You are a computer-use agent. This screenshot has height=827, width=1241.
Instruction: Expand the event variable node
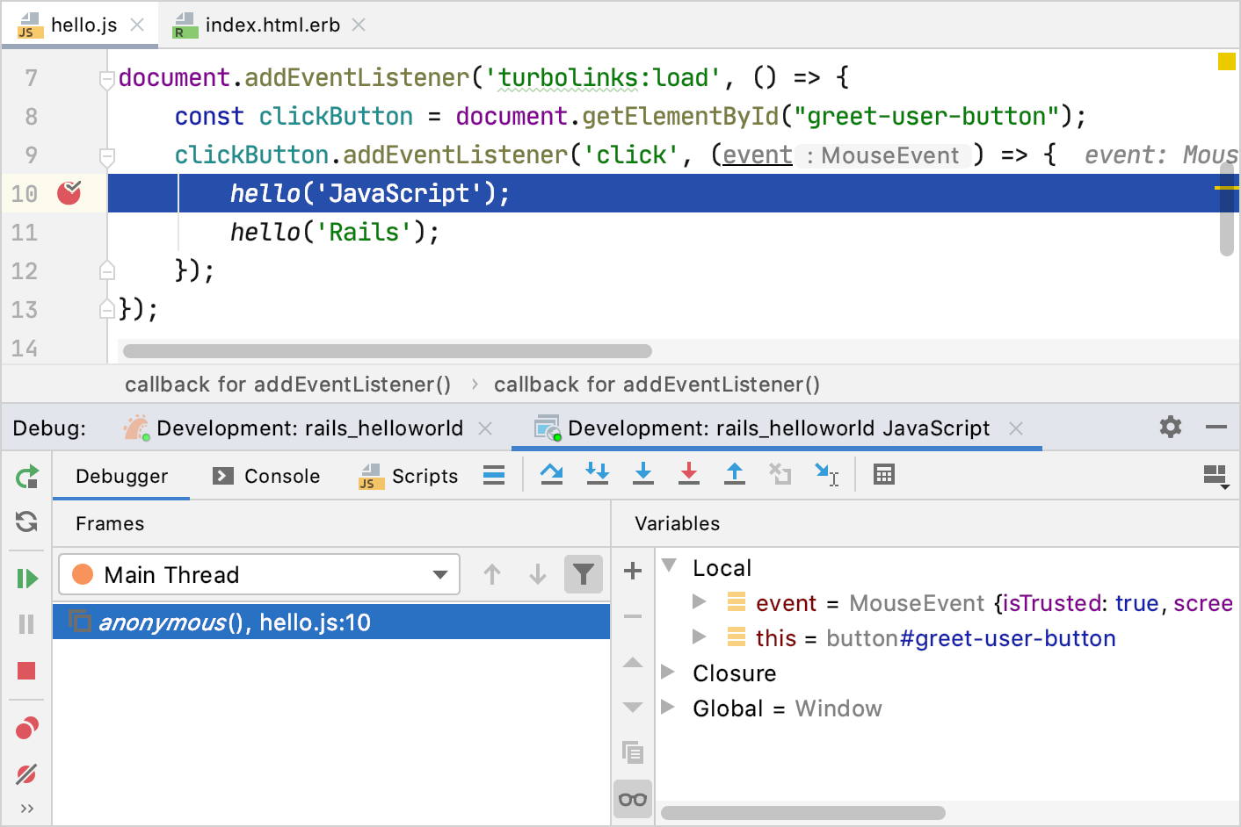[x=700, y=602]
